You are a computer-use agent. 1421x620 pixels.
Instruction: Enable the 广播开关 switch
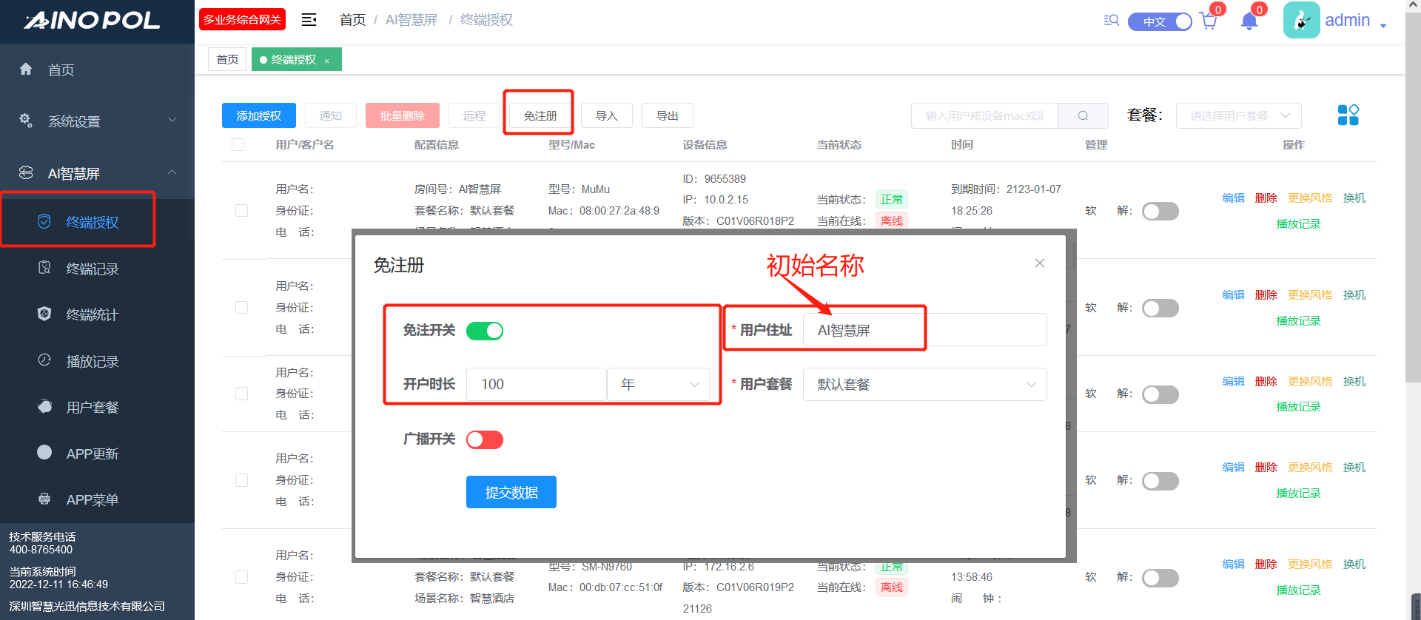tap(485, 439)
